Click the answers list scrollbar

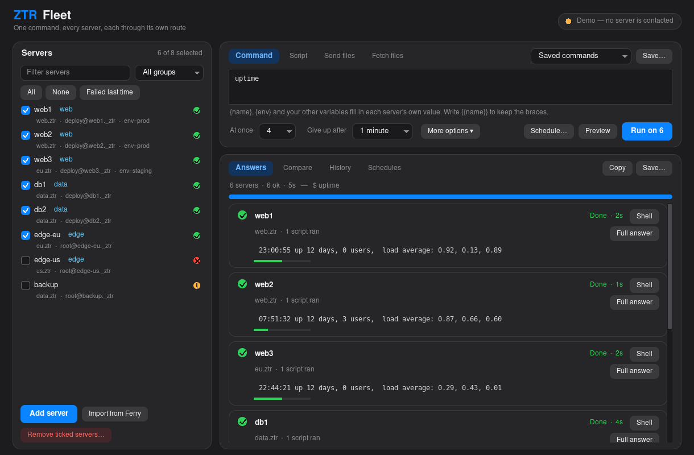670,266
